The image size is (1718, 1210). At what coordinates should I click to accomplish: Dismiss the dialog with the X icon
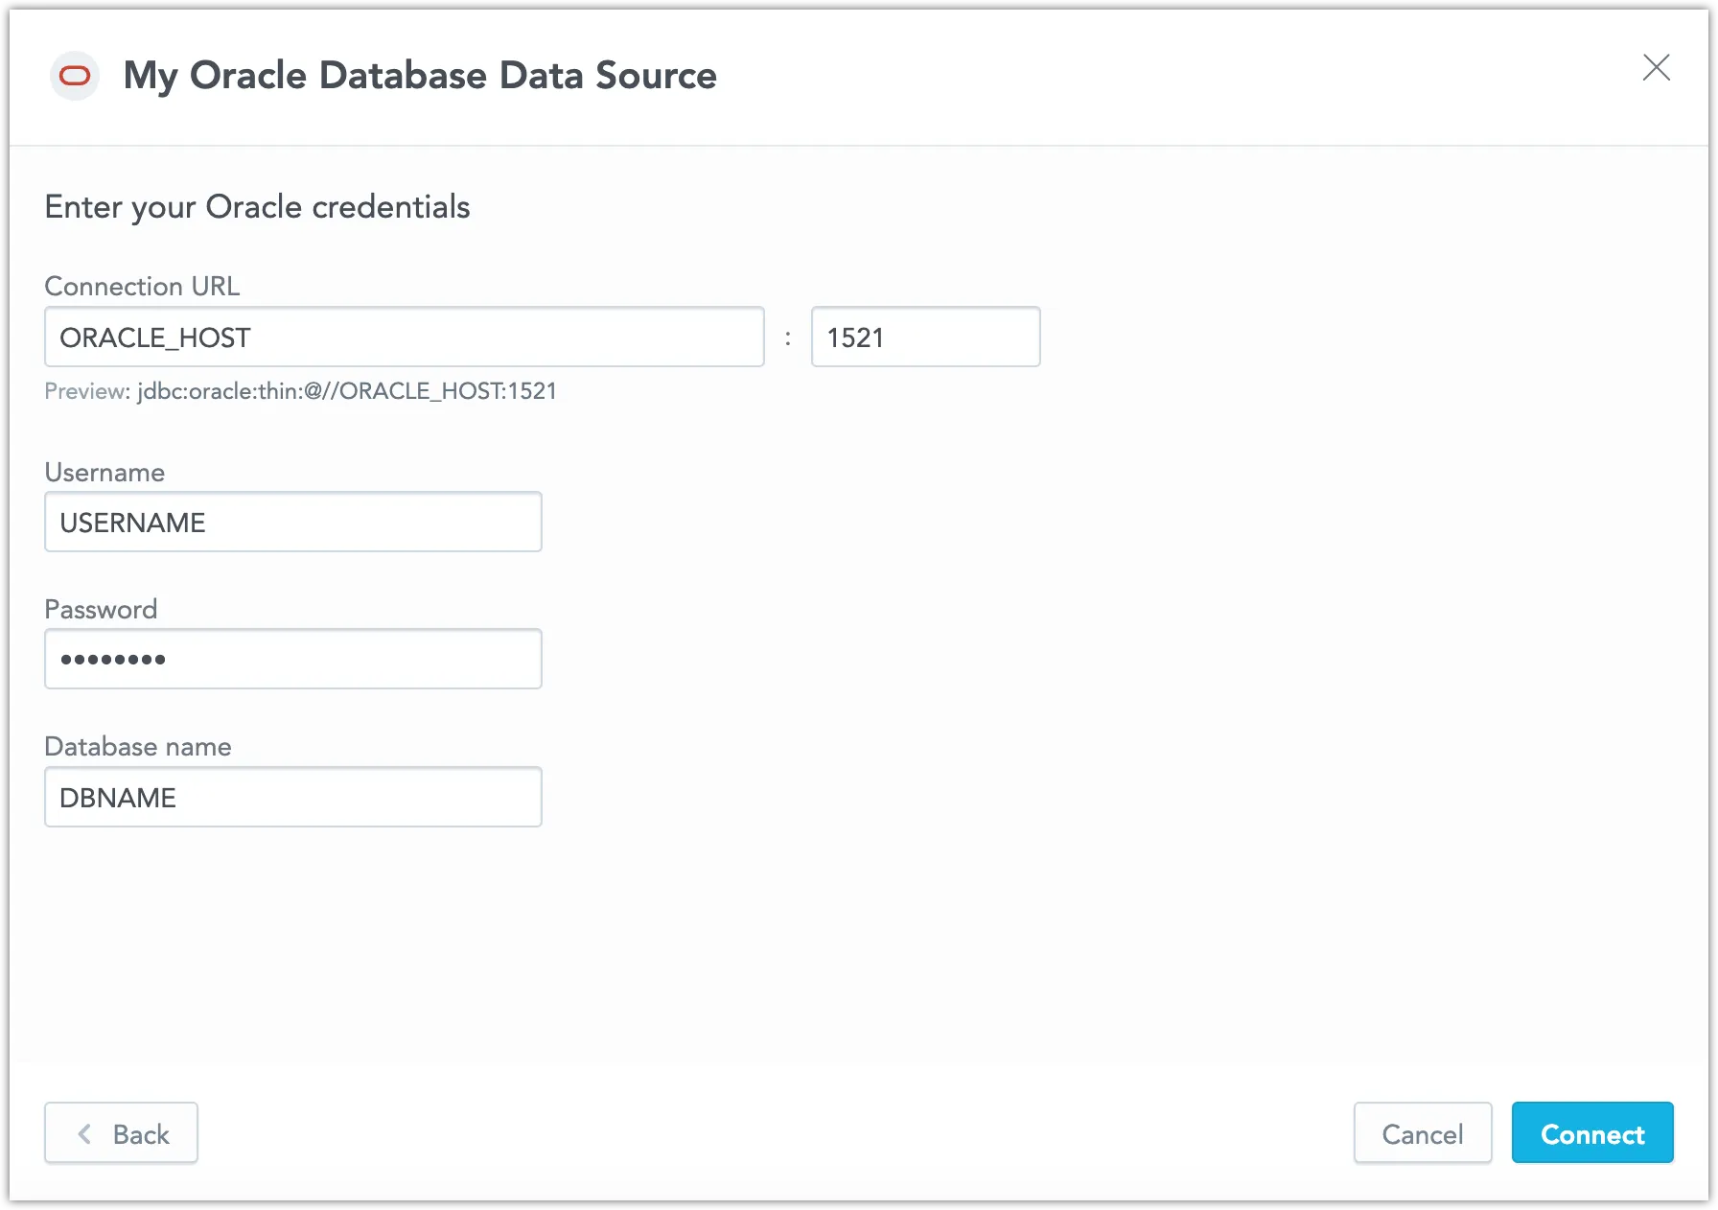(x=1658, y=68)
